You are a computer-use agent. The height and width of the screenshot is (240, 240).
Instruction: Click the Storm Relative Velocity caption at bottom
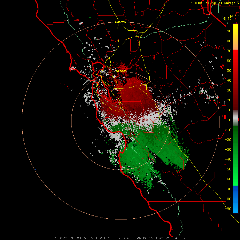coord(120,238)
